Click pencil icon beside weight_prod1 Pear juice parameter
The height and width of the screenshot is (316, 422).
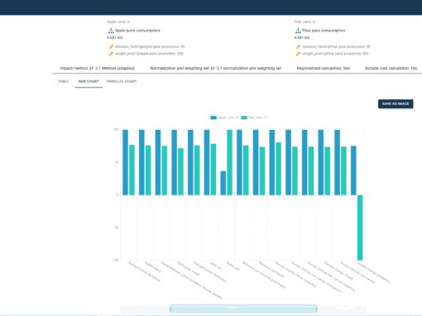point(298,54)
